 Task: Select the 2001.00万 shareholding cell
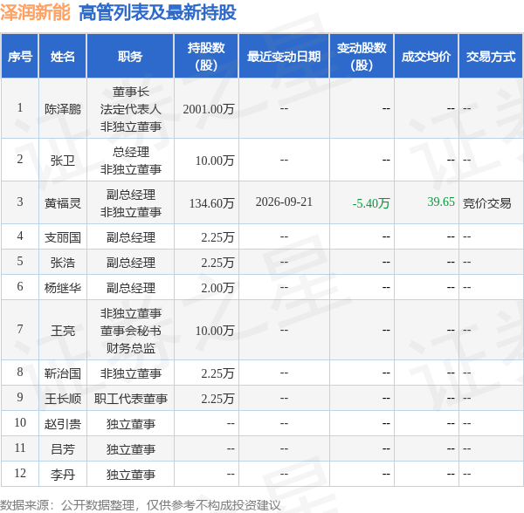pos(209,109)
